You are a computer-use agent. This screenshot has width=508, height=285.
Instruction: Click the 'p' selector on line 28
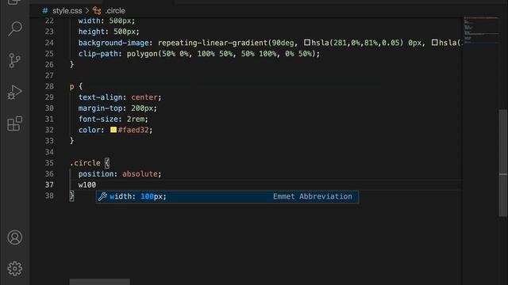[x=71, y=86]
